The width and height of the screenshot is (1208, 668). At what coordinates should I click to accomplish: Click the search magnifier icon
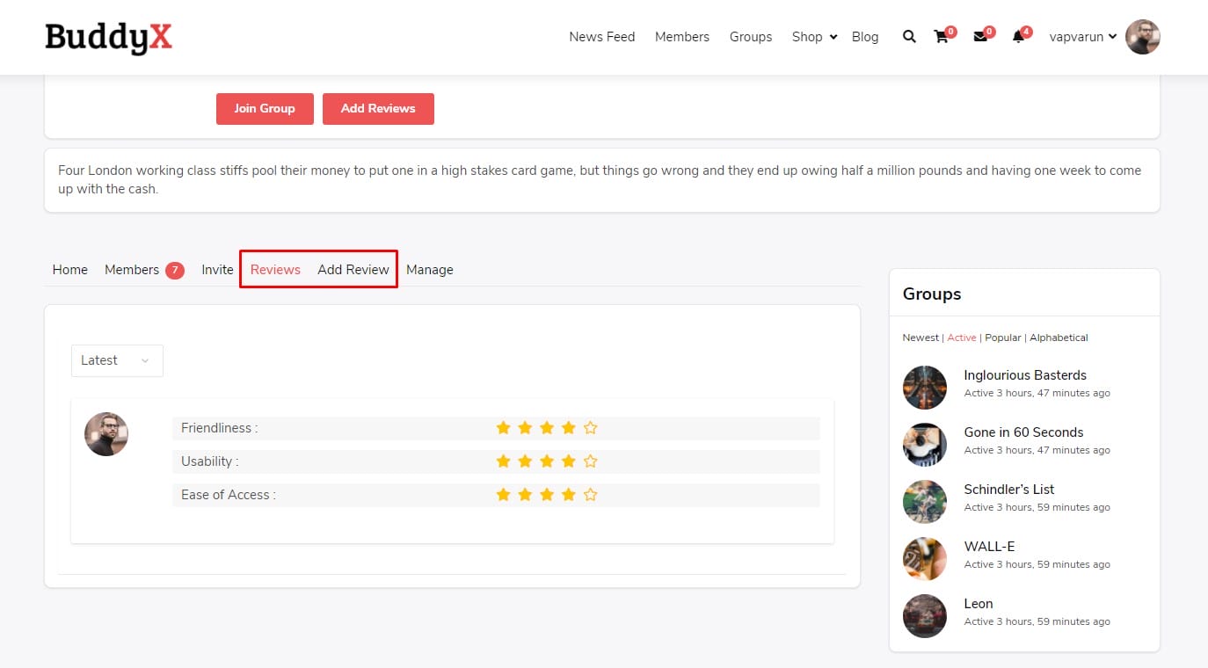pyautogui.click(x=909, y=37)
